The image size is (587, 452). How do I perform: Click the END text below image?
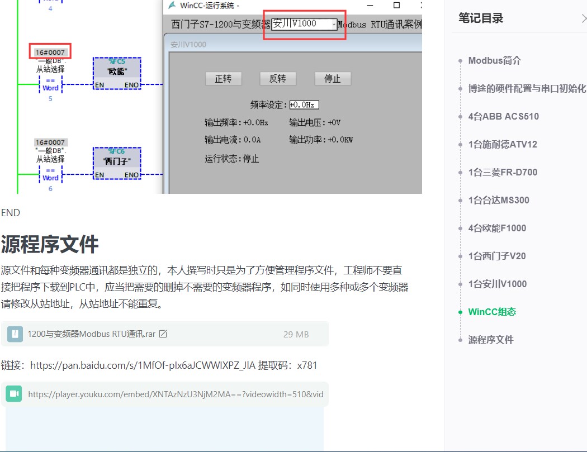[x=11, y=213]
